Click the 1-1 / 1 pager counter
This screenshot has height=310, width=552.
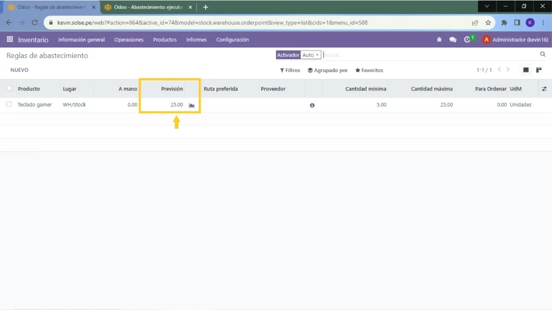[x=484, y=70]
